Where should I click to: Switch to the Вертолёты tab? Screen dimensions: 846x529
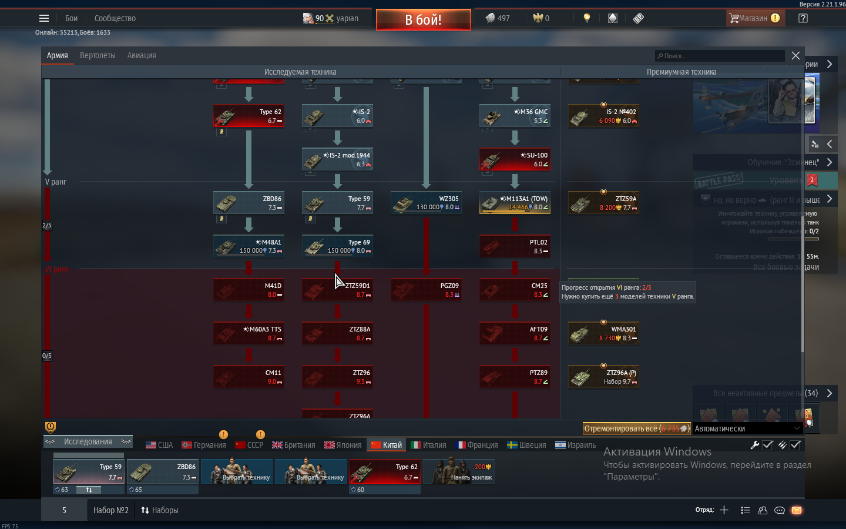point(98,55)
